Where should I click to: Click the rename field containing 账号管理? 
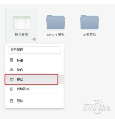pos(34,50)
